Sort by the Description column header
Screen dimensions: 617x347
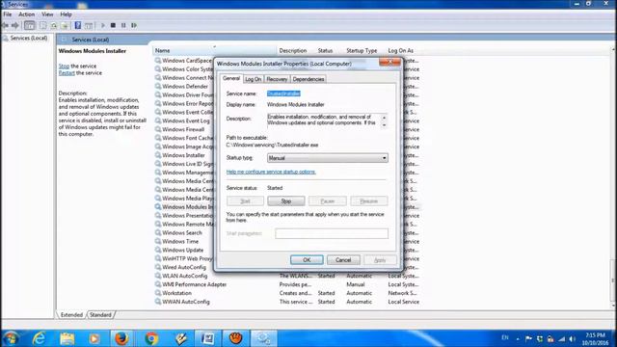pos(293,51)
